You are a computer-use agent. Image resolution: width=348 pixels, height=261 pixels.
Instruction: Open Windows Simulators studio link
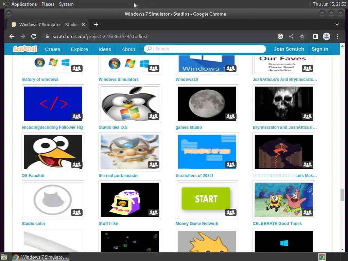tap(119, 80)
